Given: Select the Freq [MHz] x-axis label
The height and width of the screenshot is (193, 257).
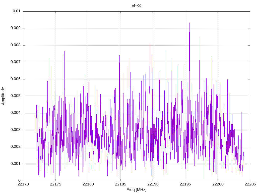Looking at the screenshot, I should click(x=136, y=190).
